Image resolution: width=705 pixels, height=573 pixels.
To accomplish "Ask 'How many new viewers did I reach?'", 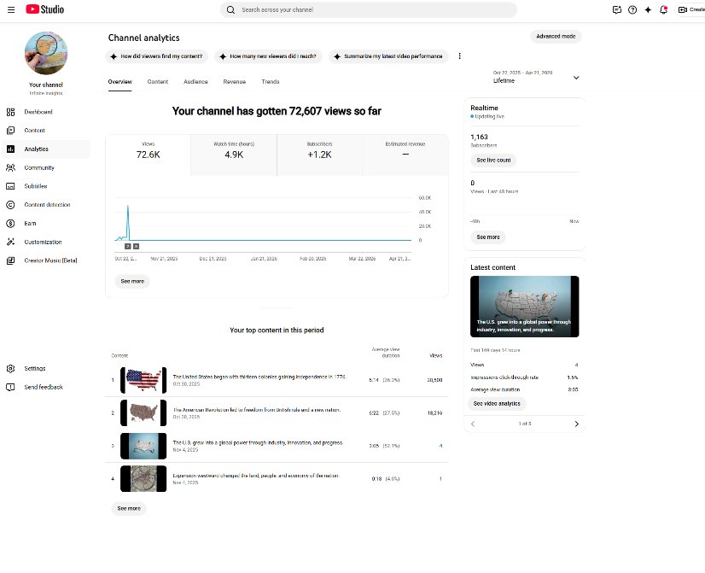I will point(268,56).
